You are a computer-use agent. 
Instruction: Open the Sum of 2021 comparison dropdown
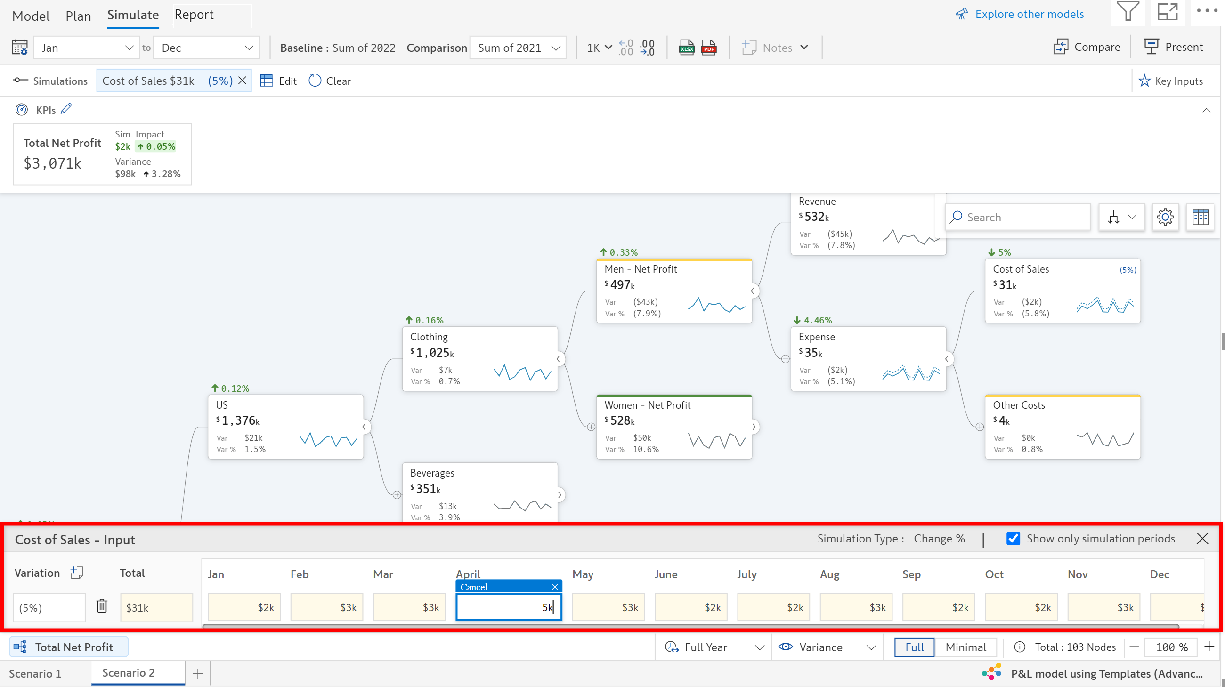pyautogui.click(x=518, y=48)
